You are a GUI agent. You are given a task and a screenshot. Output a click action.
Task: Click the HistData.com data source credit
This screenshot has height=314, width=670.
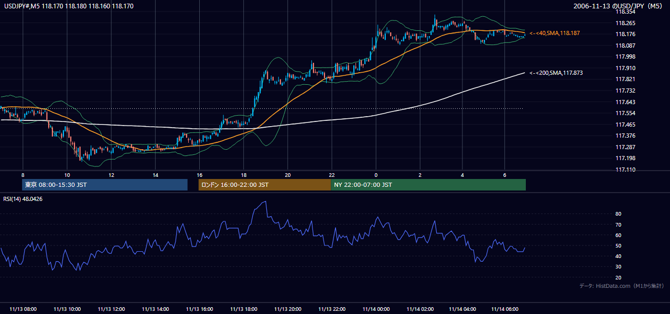click(622, 286)
